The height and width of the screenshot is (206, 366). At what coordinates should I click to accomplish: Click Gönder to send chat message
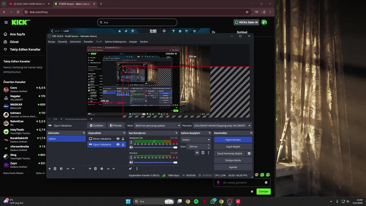(264, 191)
